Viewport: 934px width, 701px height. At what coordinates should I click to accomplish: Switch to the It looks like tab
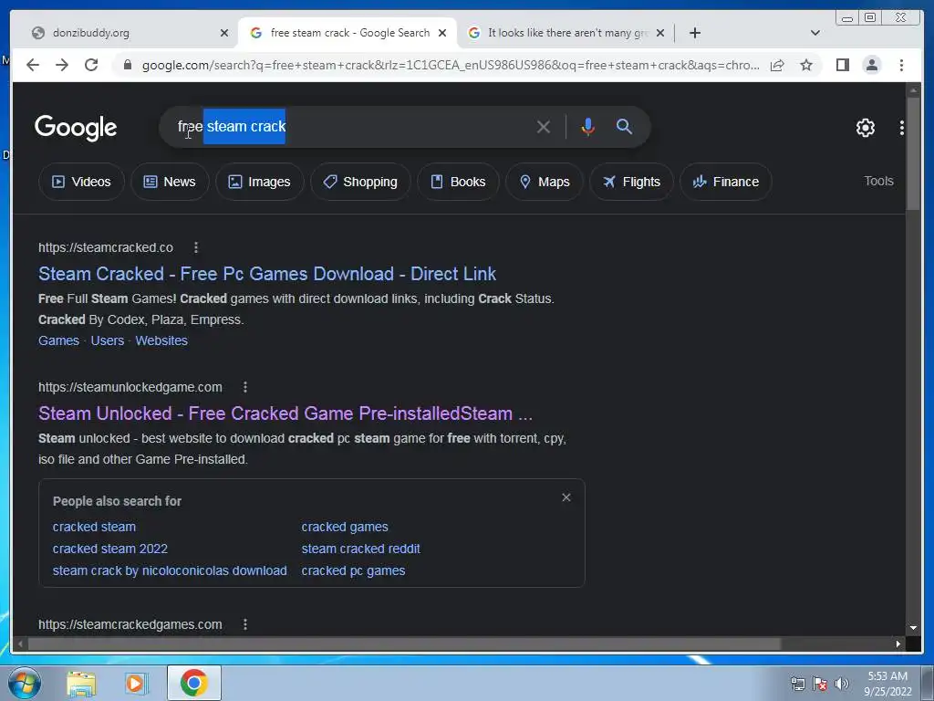pyautogui.click(x=565, y=33)
